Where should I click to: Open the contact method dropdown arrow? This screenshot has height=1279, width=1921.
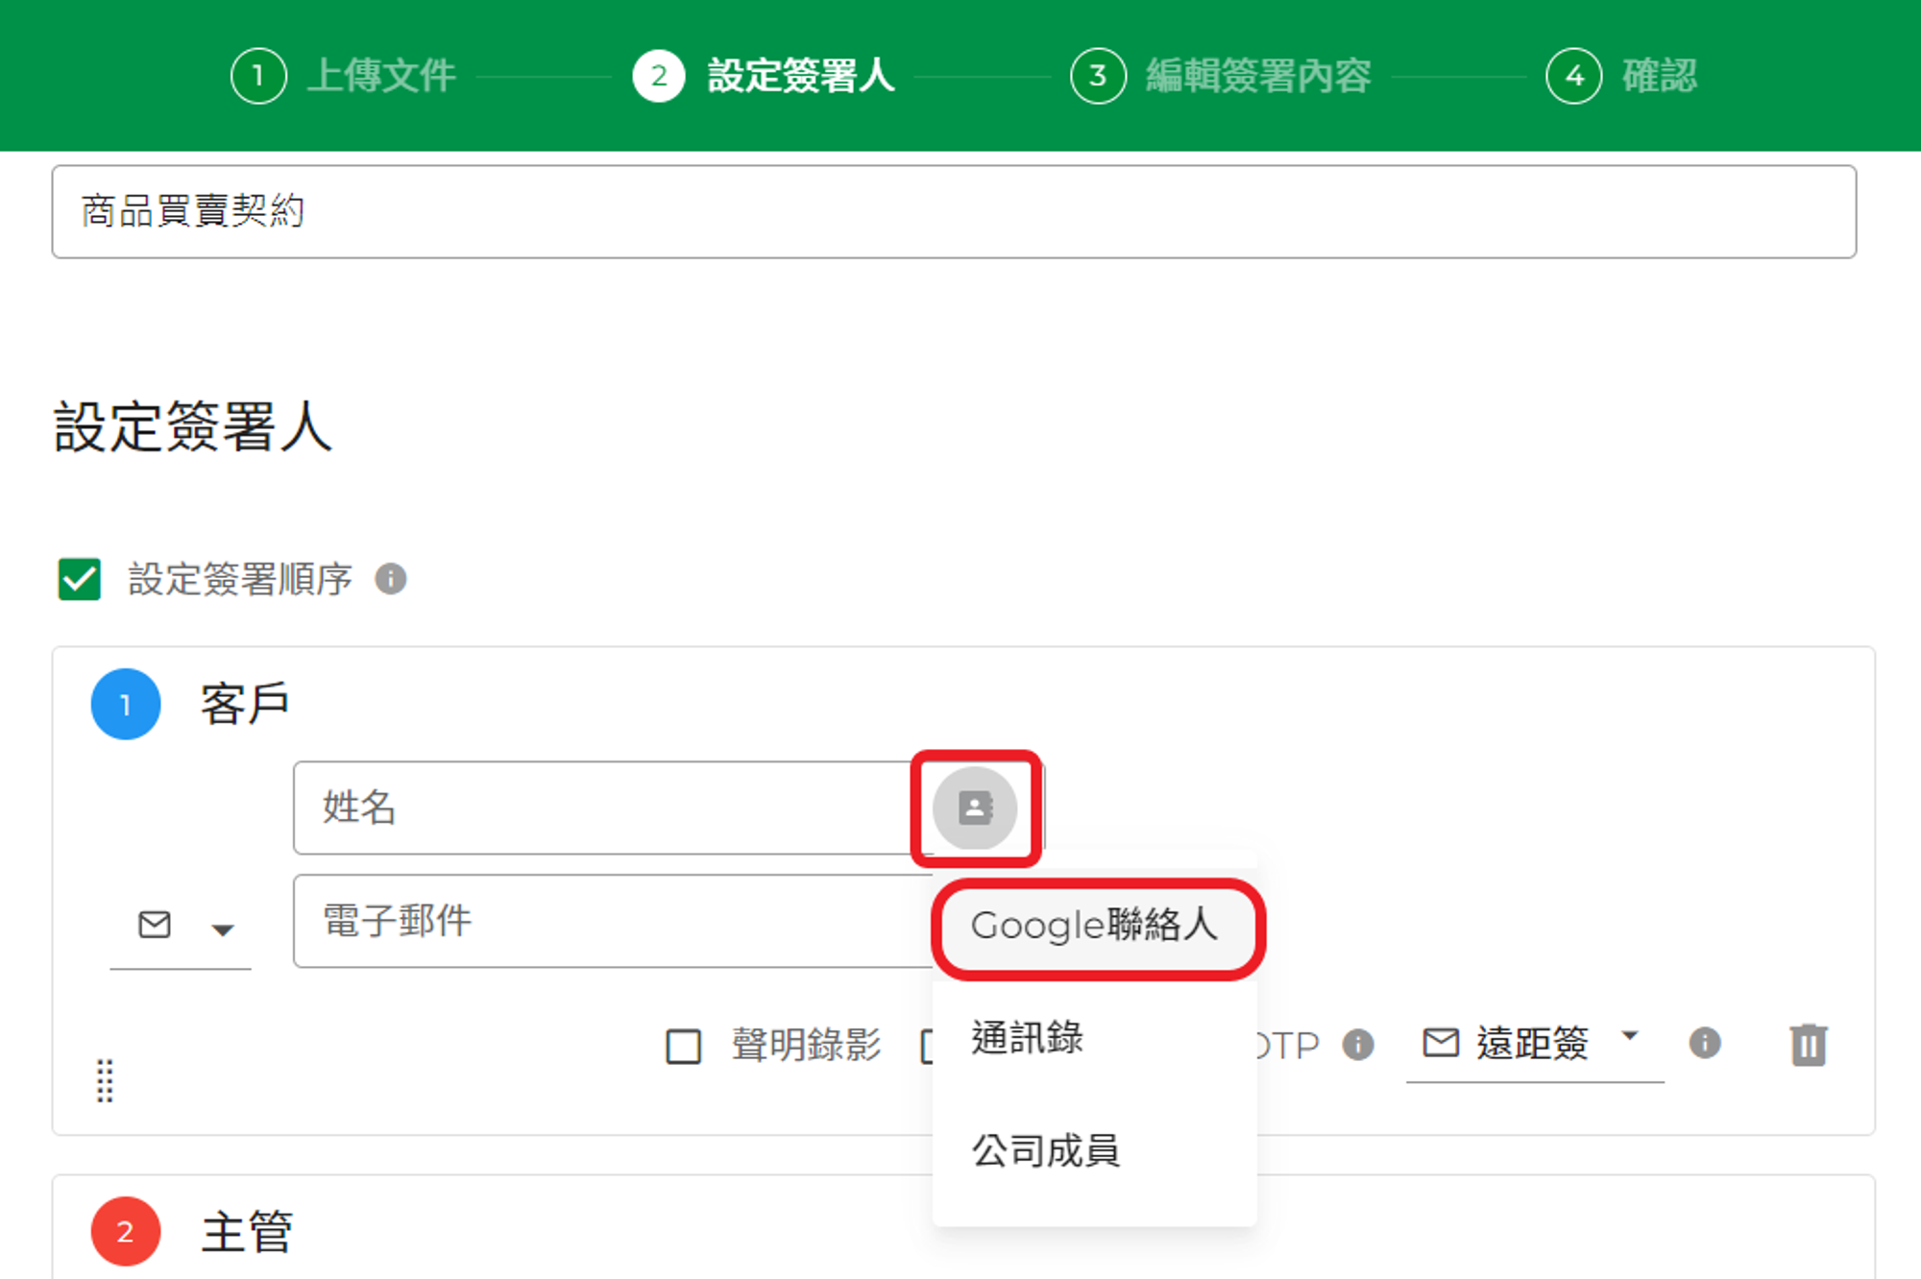(223, 929)
